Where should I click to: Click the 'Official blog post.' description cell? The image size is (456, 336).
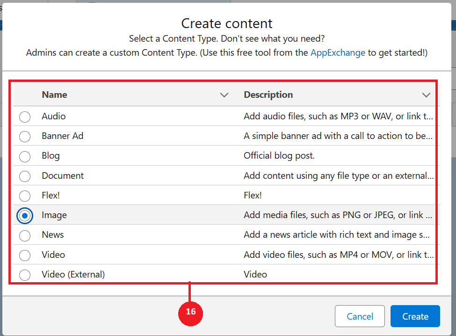[279, 156]
